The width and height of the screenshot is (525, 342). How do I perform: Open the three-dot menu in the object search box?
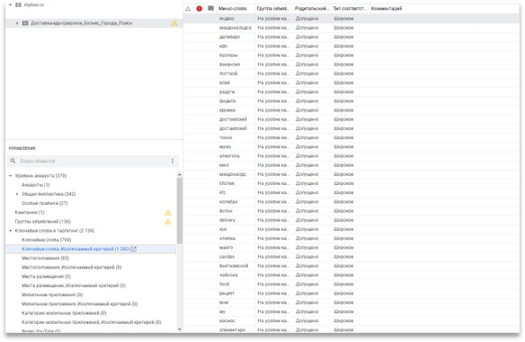coord(173,162)
